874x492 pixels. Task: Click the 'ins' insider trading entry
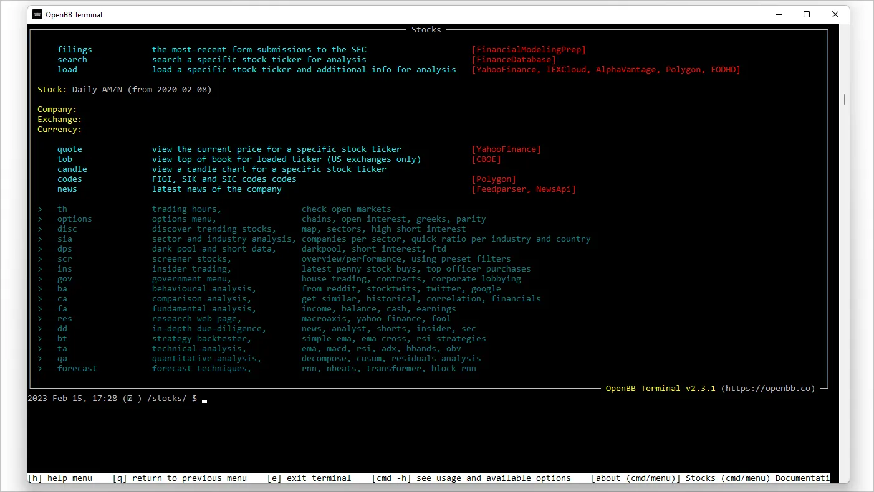click(65, 269)
